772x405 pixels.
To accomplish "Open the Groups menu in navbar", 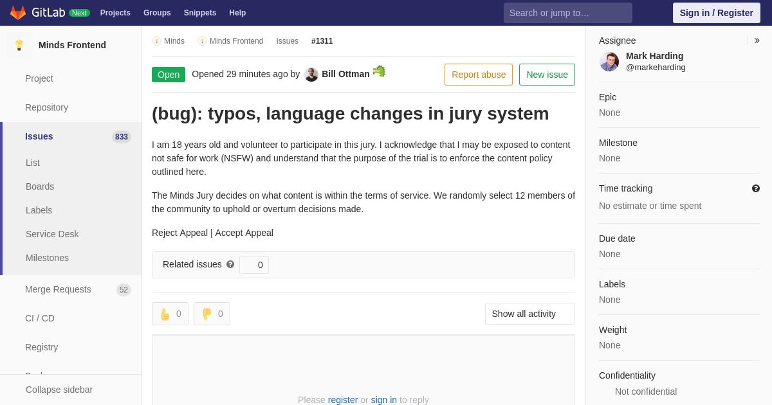I will tap(157, 13).
